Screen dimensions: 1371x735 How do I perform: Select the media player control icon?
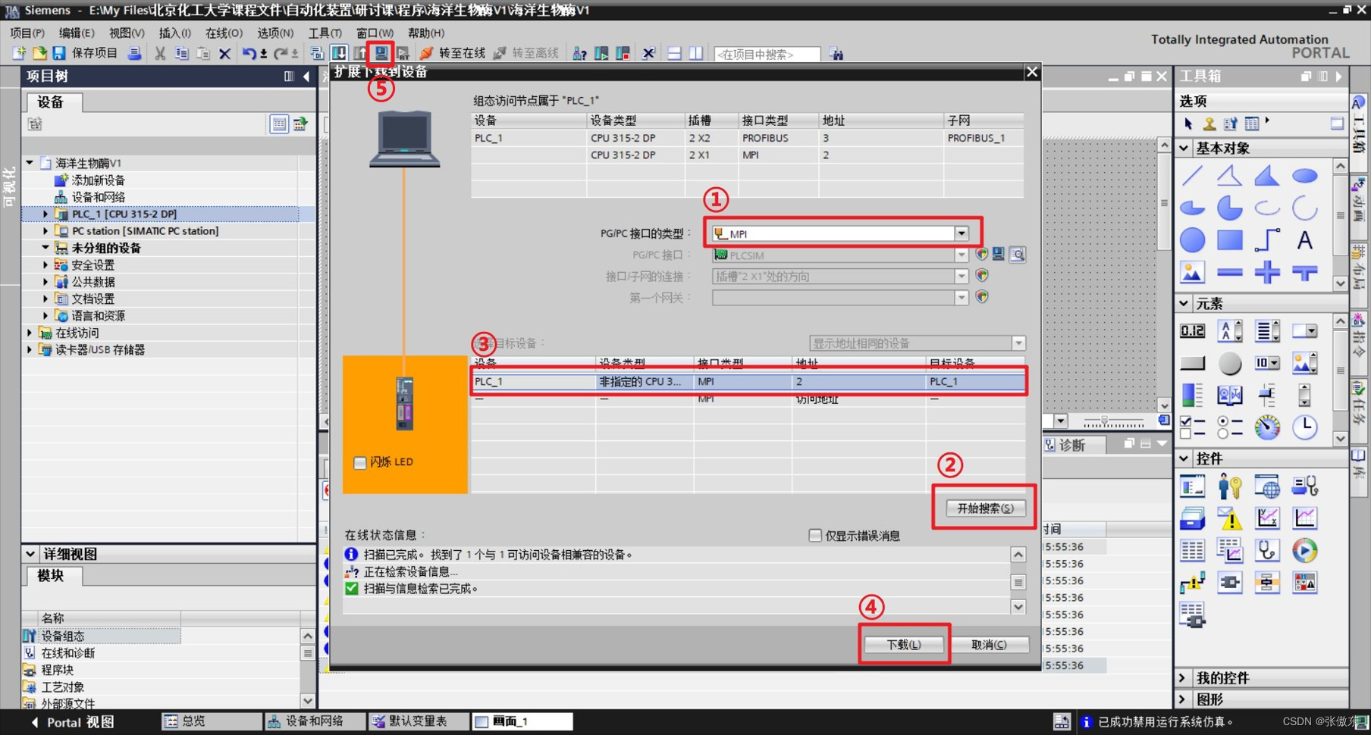(x=1304, y=550)
